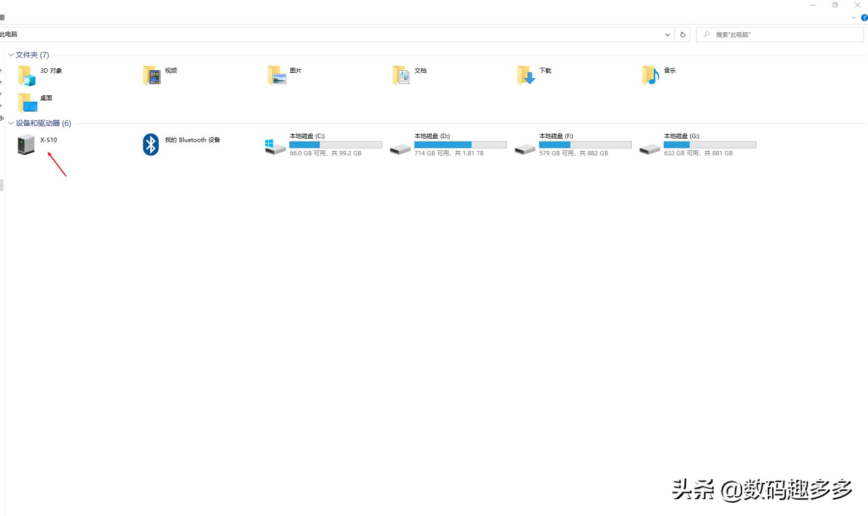Select the X-S10 camera device icon
This screenshot has width=868, height=516.
coord(26,144)
